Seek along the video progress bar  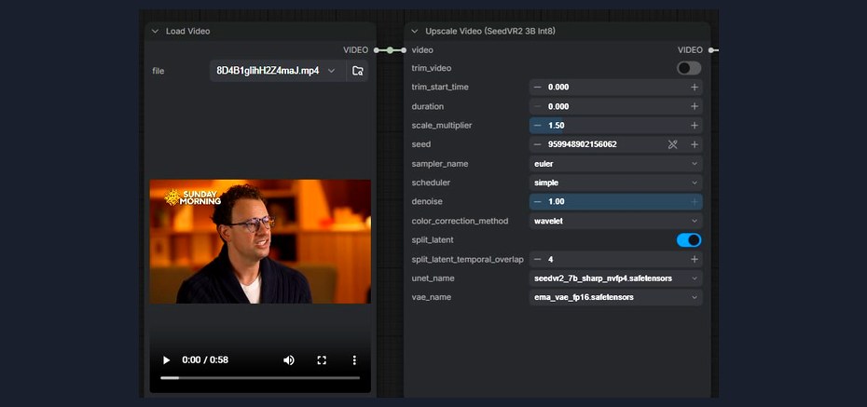coord(260,378)
